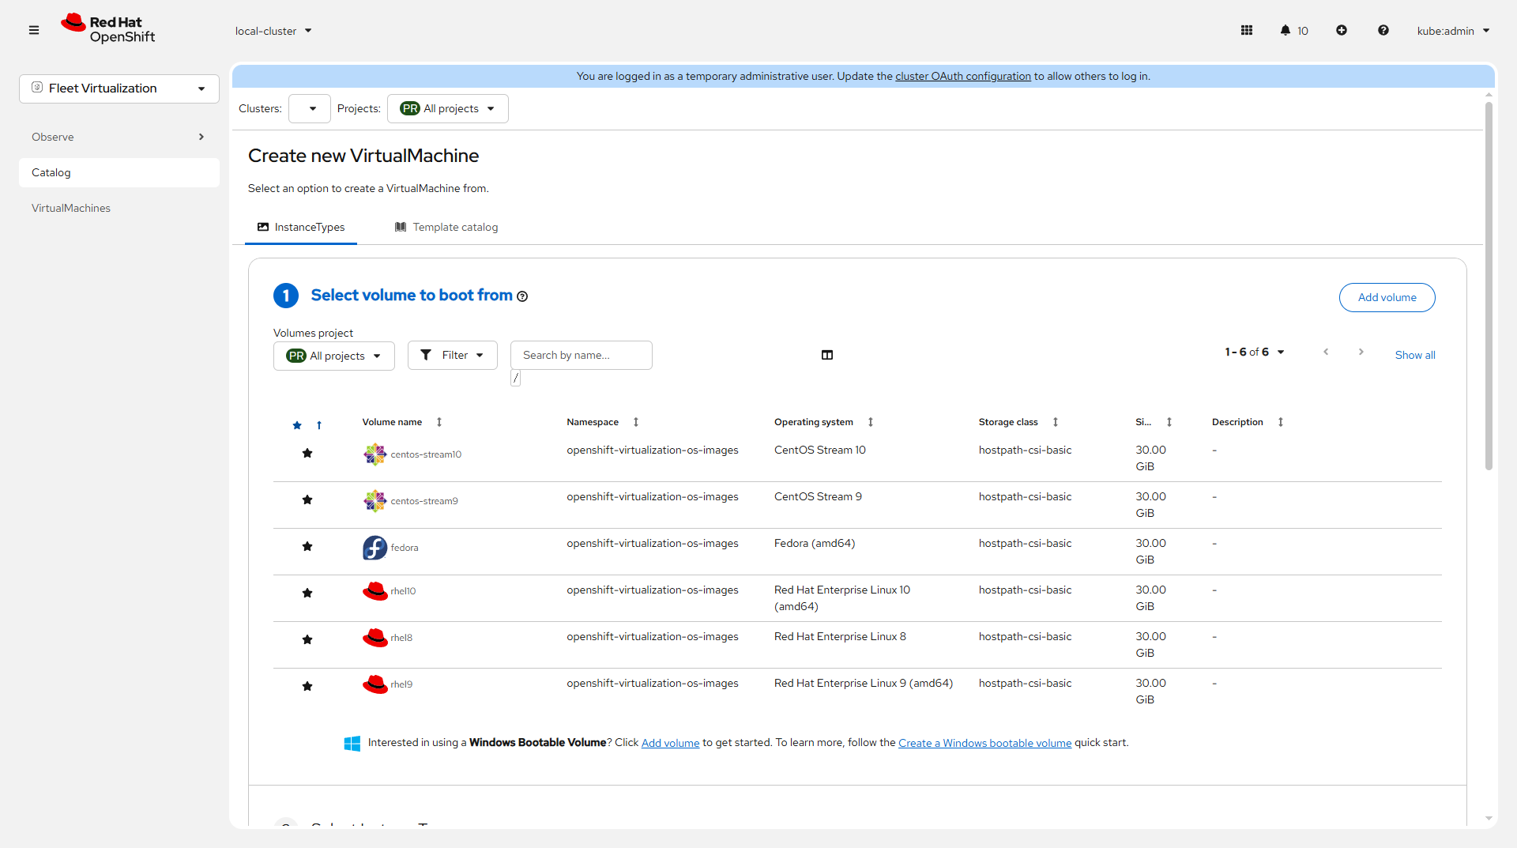Click the Add volume button
This screenshot has width=1517, height=848.
(1387, 297)
